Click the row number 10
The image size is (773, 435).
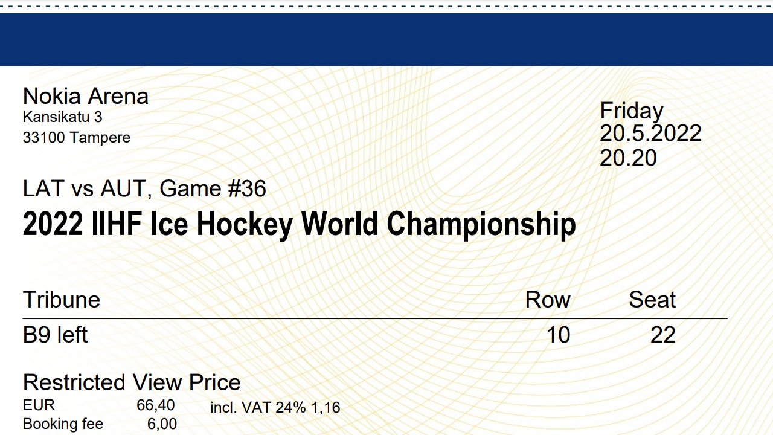click(x=559, y=335)
